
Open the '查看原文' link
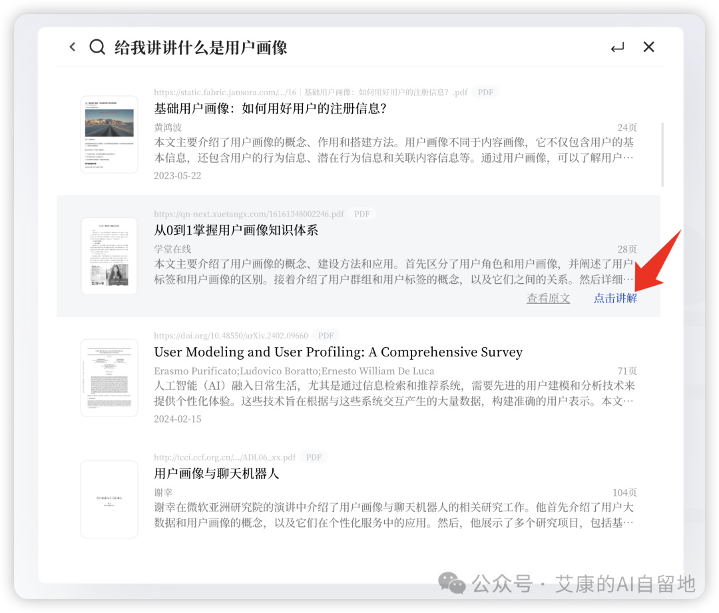[x=548, y=298]
